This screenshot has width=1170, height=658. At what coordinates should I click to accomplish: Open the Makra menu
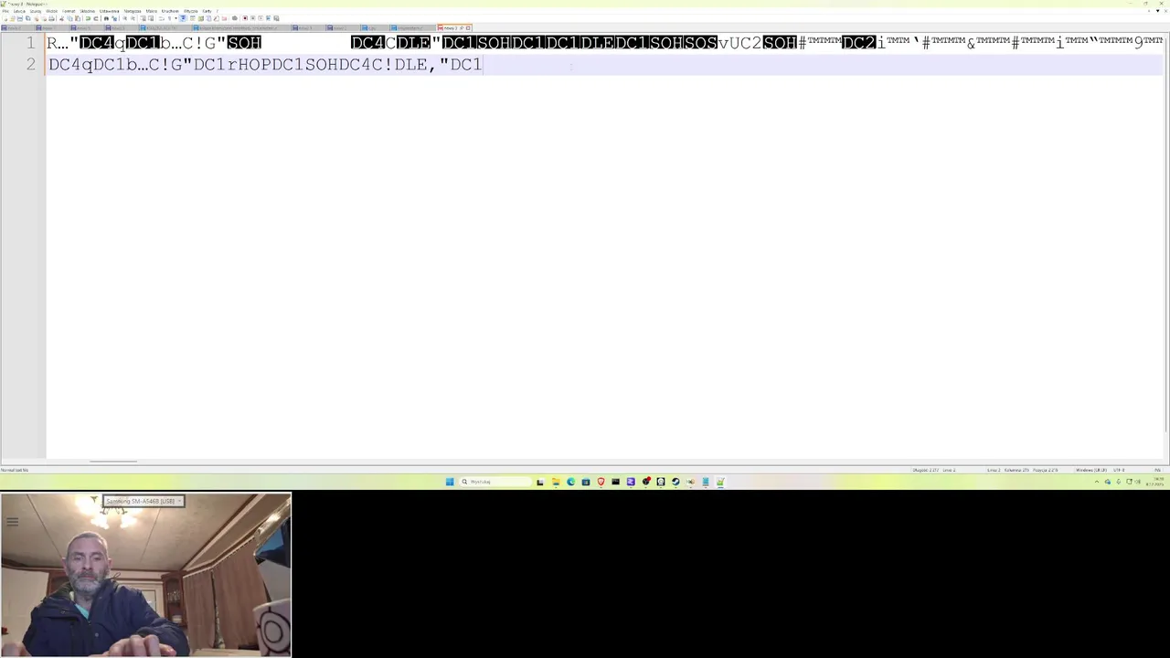[x=152, y=11]
